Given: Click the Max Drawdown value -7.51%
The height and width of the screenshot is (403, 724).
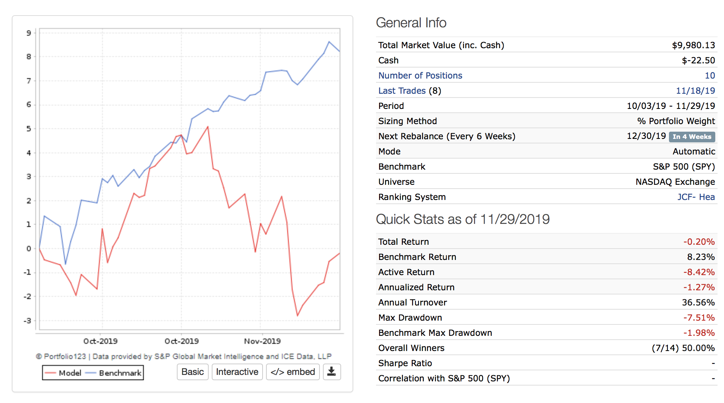Looking at the screenshot, I should [x=699, y=318].
